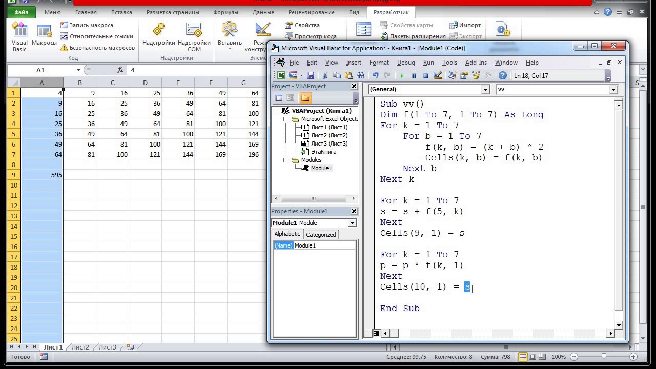Click the Copy icon in VBA toolbar
This screenshot has height=369, width=656.
coord(337,75)
